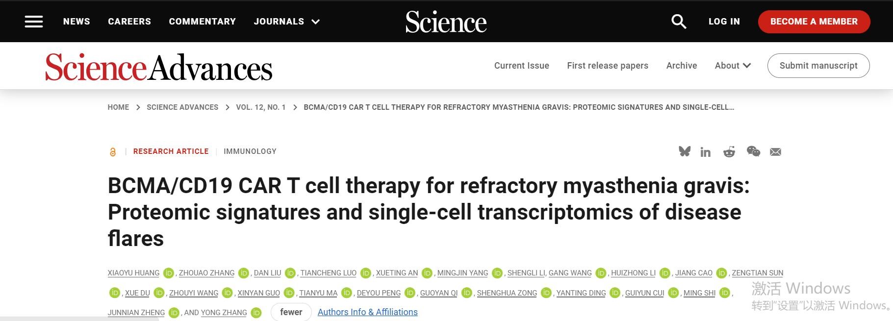Click Become a Member button
893x321 pixels.
[x=814, y=22]
